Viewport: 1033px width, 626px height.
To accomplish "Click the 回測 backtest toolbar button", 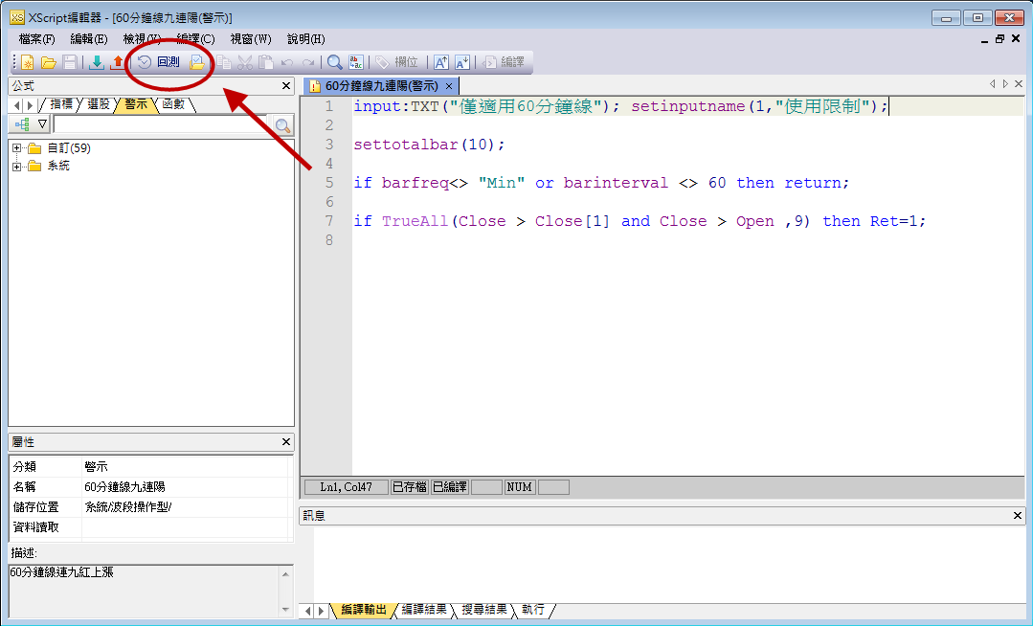I will (x=159, y=62).
